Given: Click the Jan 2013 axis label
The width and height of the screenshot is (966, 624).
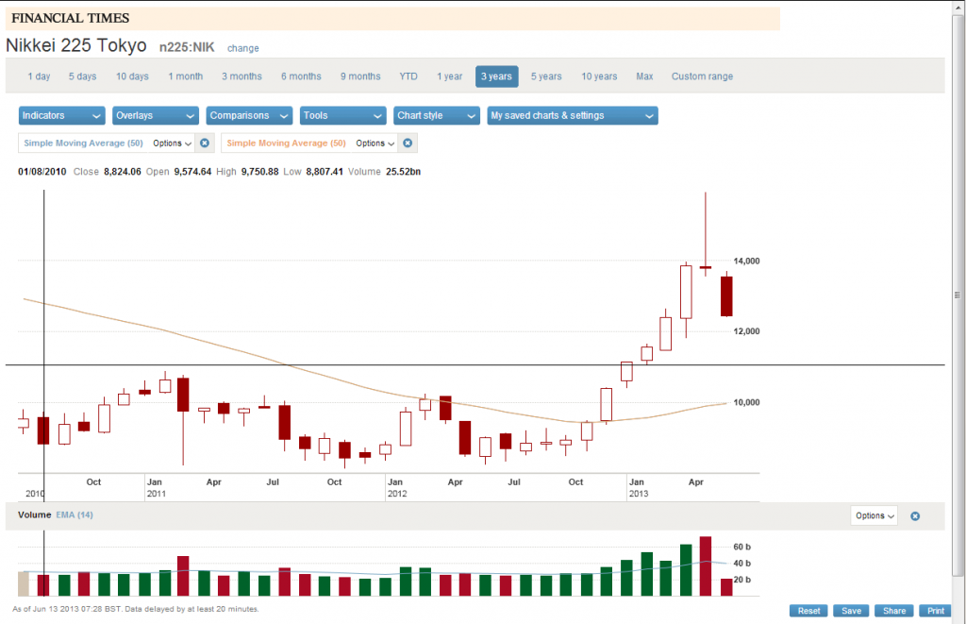Looking at the screenshot, I should [x=639, y=488].
